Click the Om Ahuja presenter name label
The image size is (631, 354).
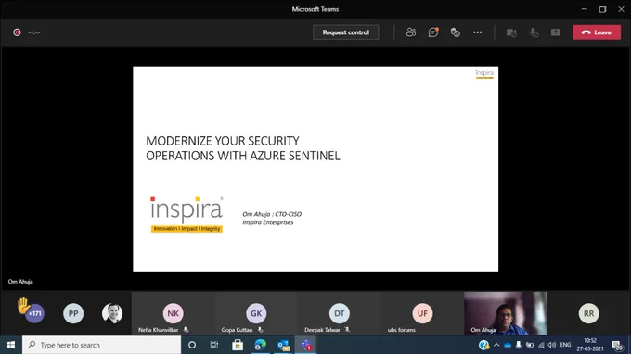[x=20, y=282]
